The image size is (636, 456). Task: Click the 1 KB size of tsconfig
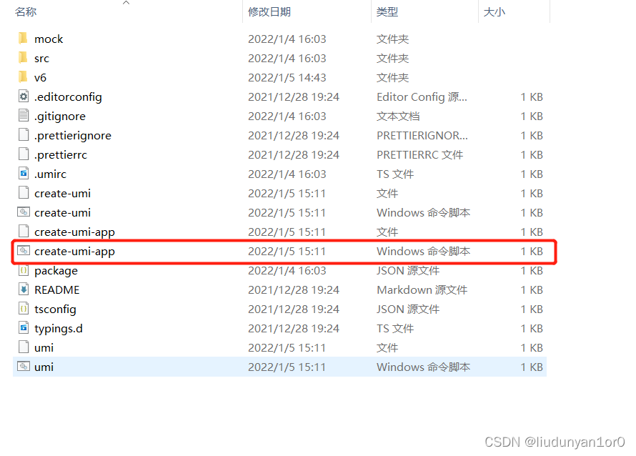tap(532, 309)
